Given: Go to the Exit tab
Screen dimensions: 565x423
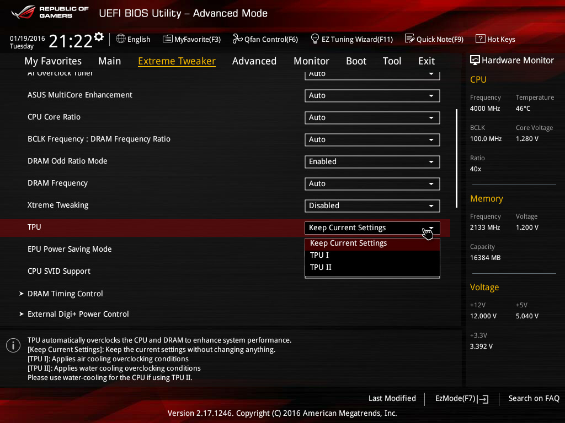Looking at the screenshot, I should pyautogui.click(x=427, y=61).
